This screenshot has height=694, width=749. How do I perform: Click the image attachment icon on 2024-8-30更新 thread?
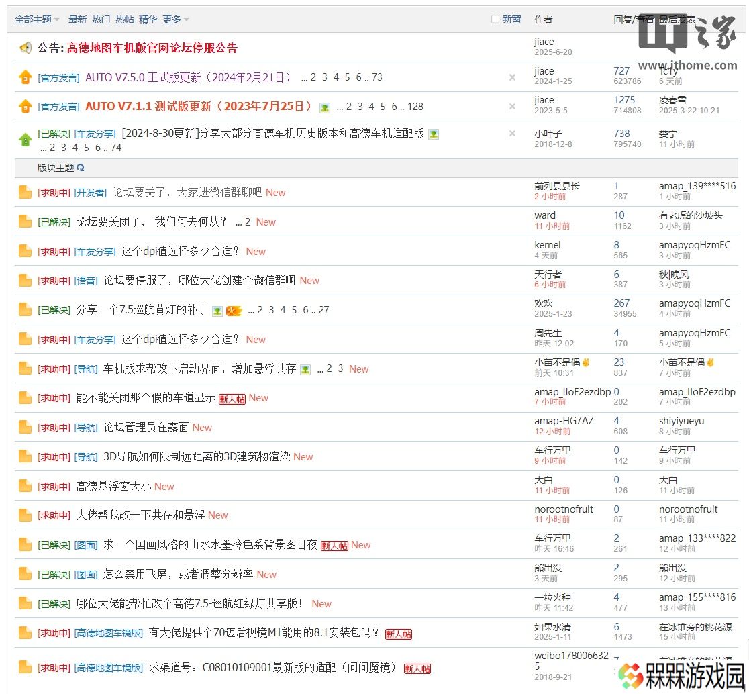pos(434,134)
